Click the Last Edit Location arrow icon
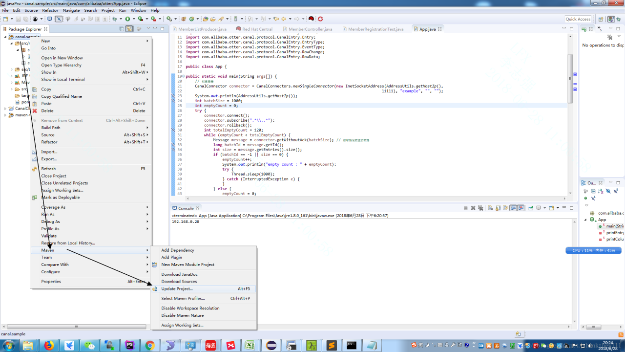Viewport: 625px width, 352px height. pos(276,19)
